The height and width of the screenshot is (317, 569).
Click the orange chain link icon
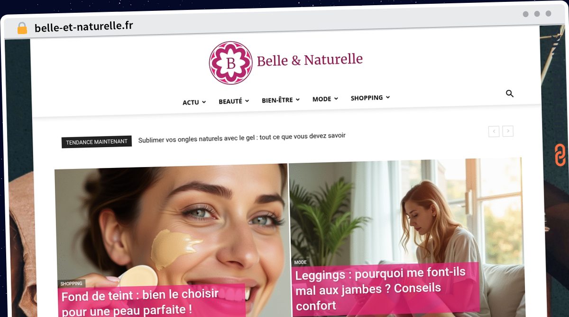point(560,155)
